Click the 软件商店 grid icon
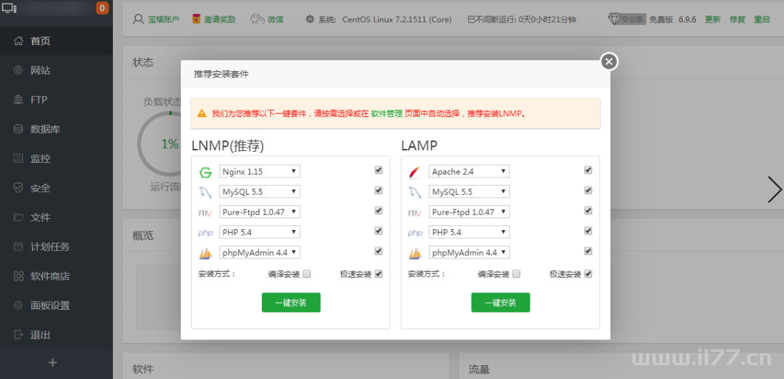Viewport: 784px width, 379px height. pos(19,276)
